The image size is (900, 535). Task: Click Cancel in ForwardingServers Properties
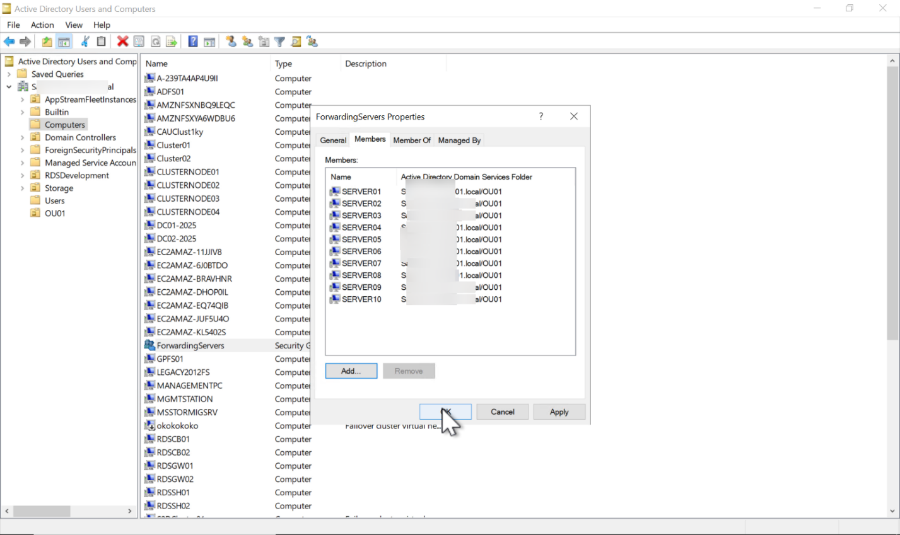pyautogui.click(x=503, y=411)
